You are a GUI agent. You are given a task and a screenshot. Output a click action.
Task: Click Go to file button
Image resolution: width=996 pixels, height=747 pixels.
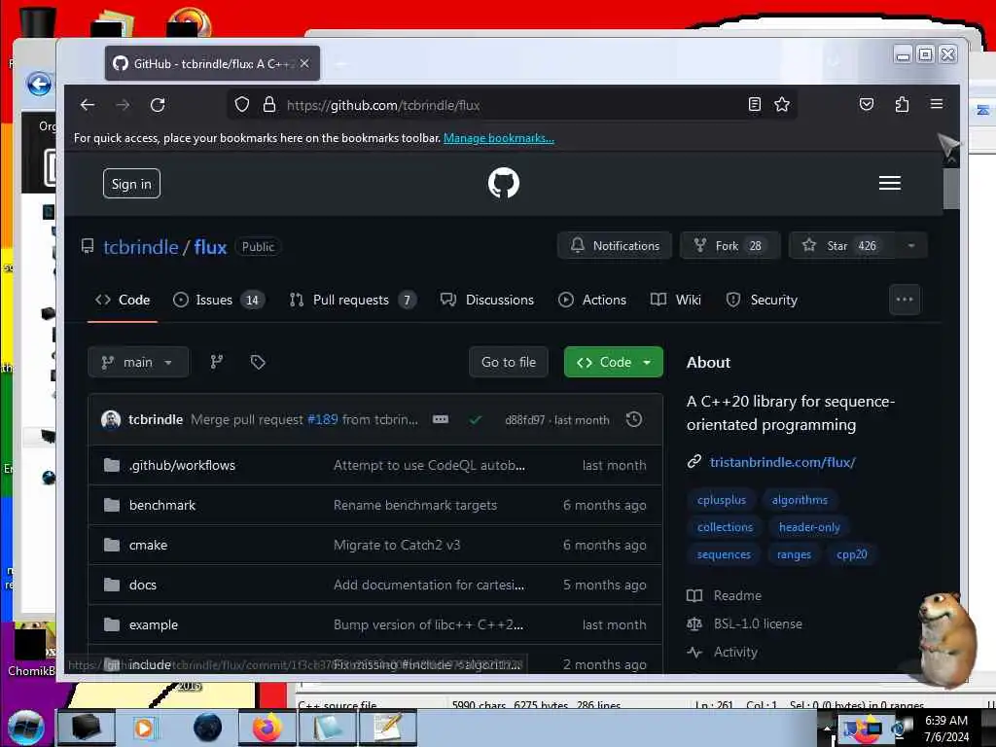coord(508,362)
